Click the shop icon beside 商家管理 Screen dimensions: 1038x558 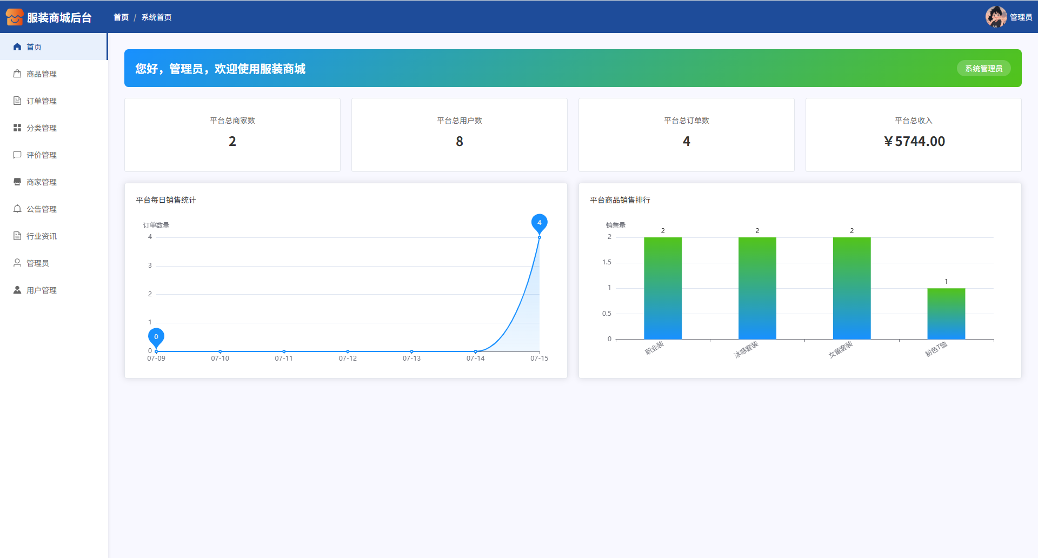(17, 182)
